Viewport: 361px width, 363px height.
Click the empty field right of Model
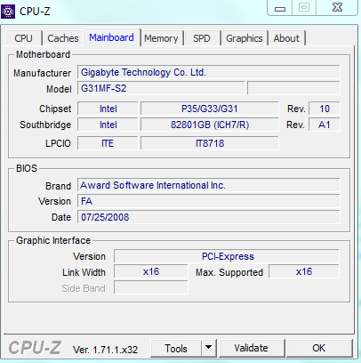click(293, 88)
